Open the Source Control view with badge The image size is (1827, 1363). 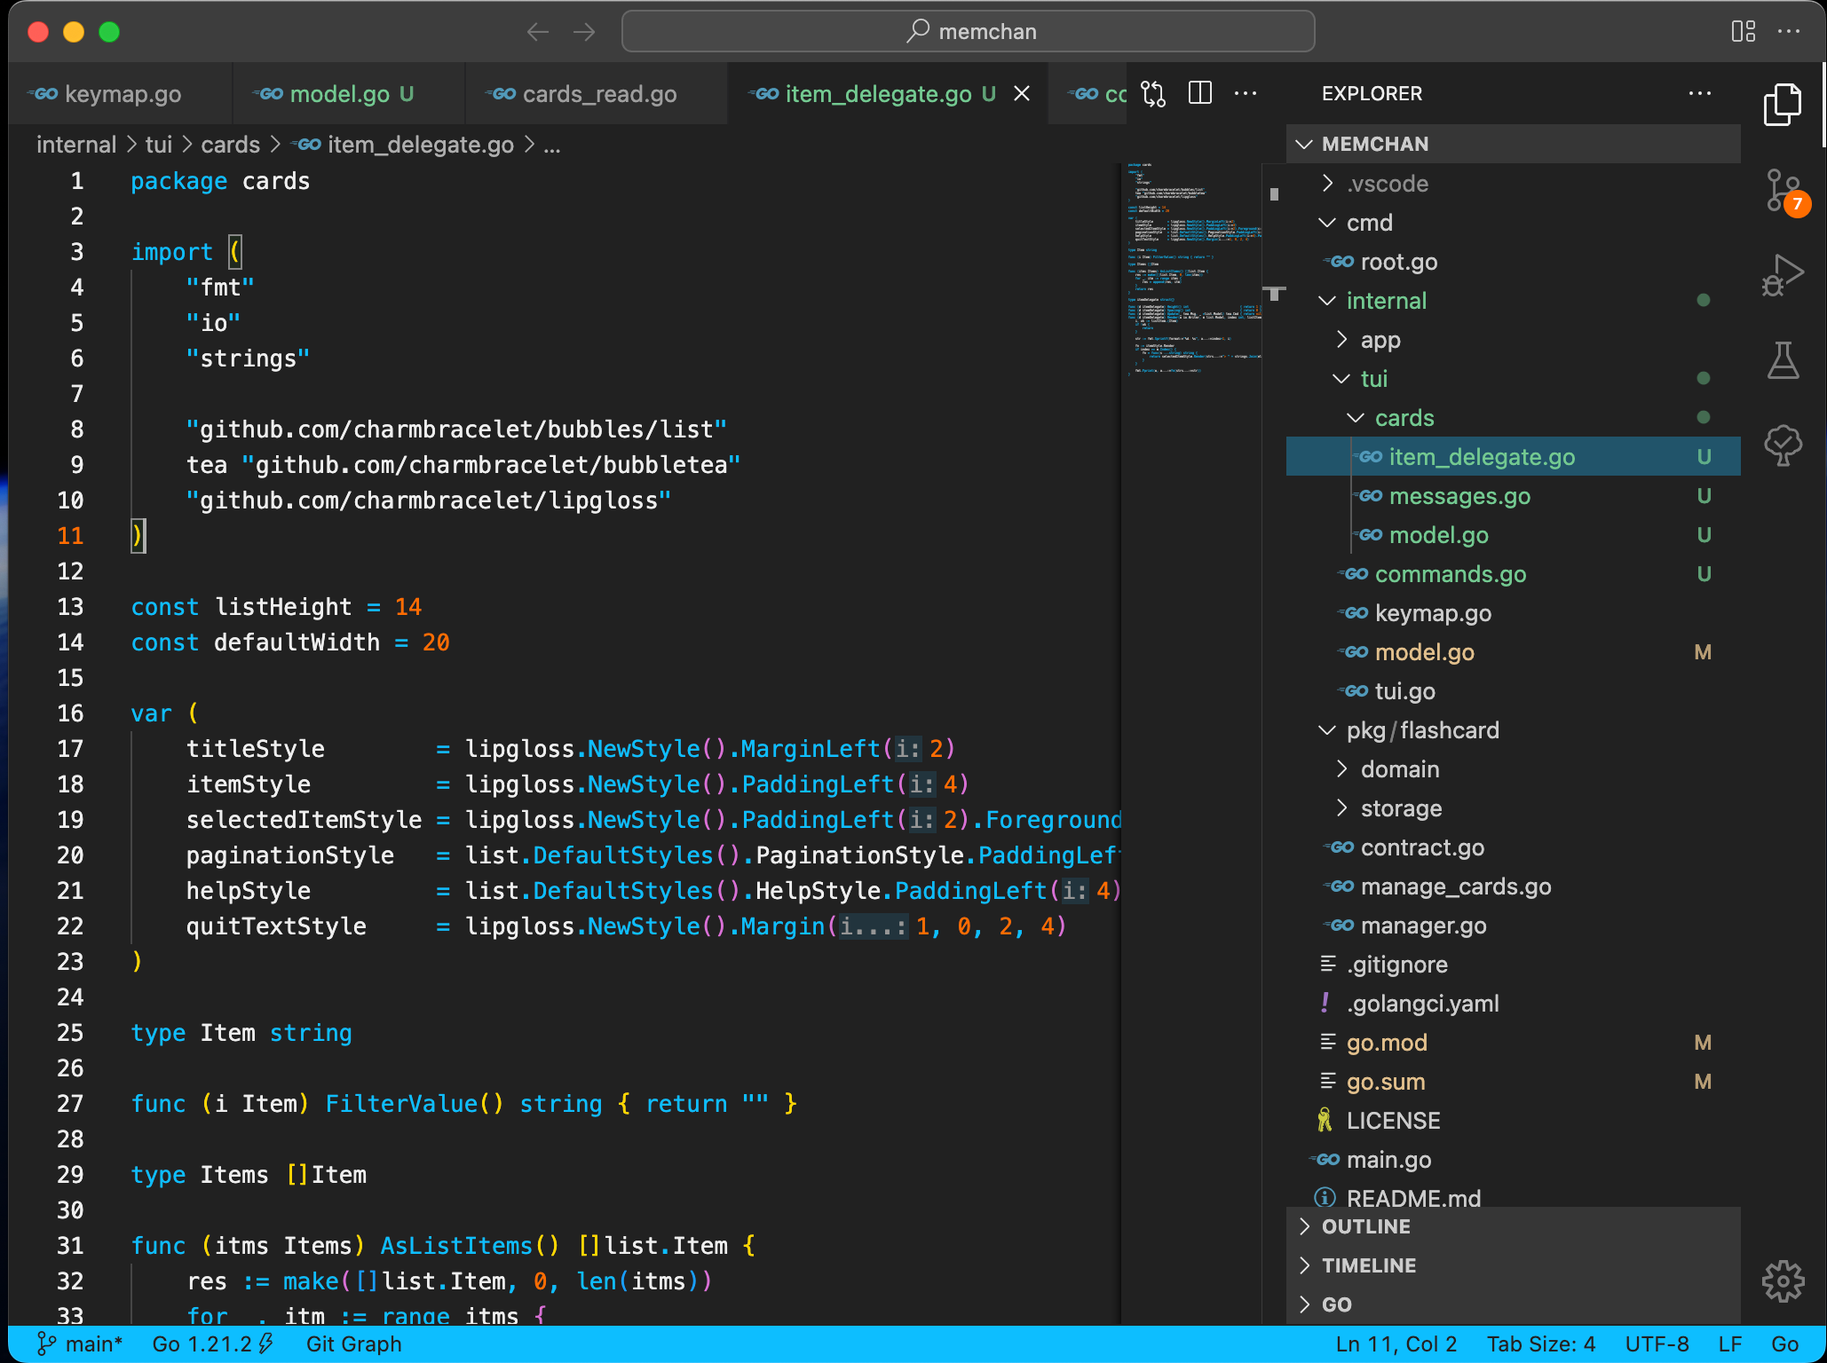click(1782, 190)
